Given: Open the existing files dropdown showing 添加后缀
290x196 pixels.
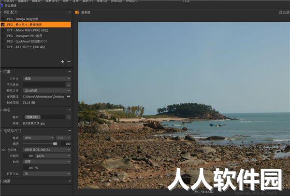Looking at the screenshot, I should pos(46,91).
